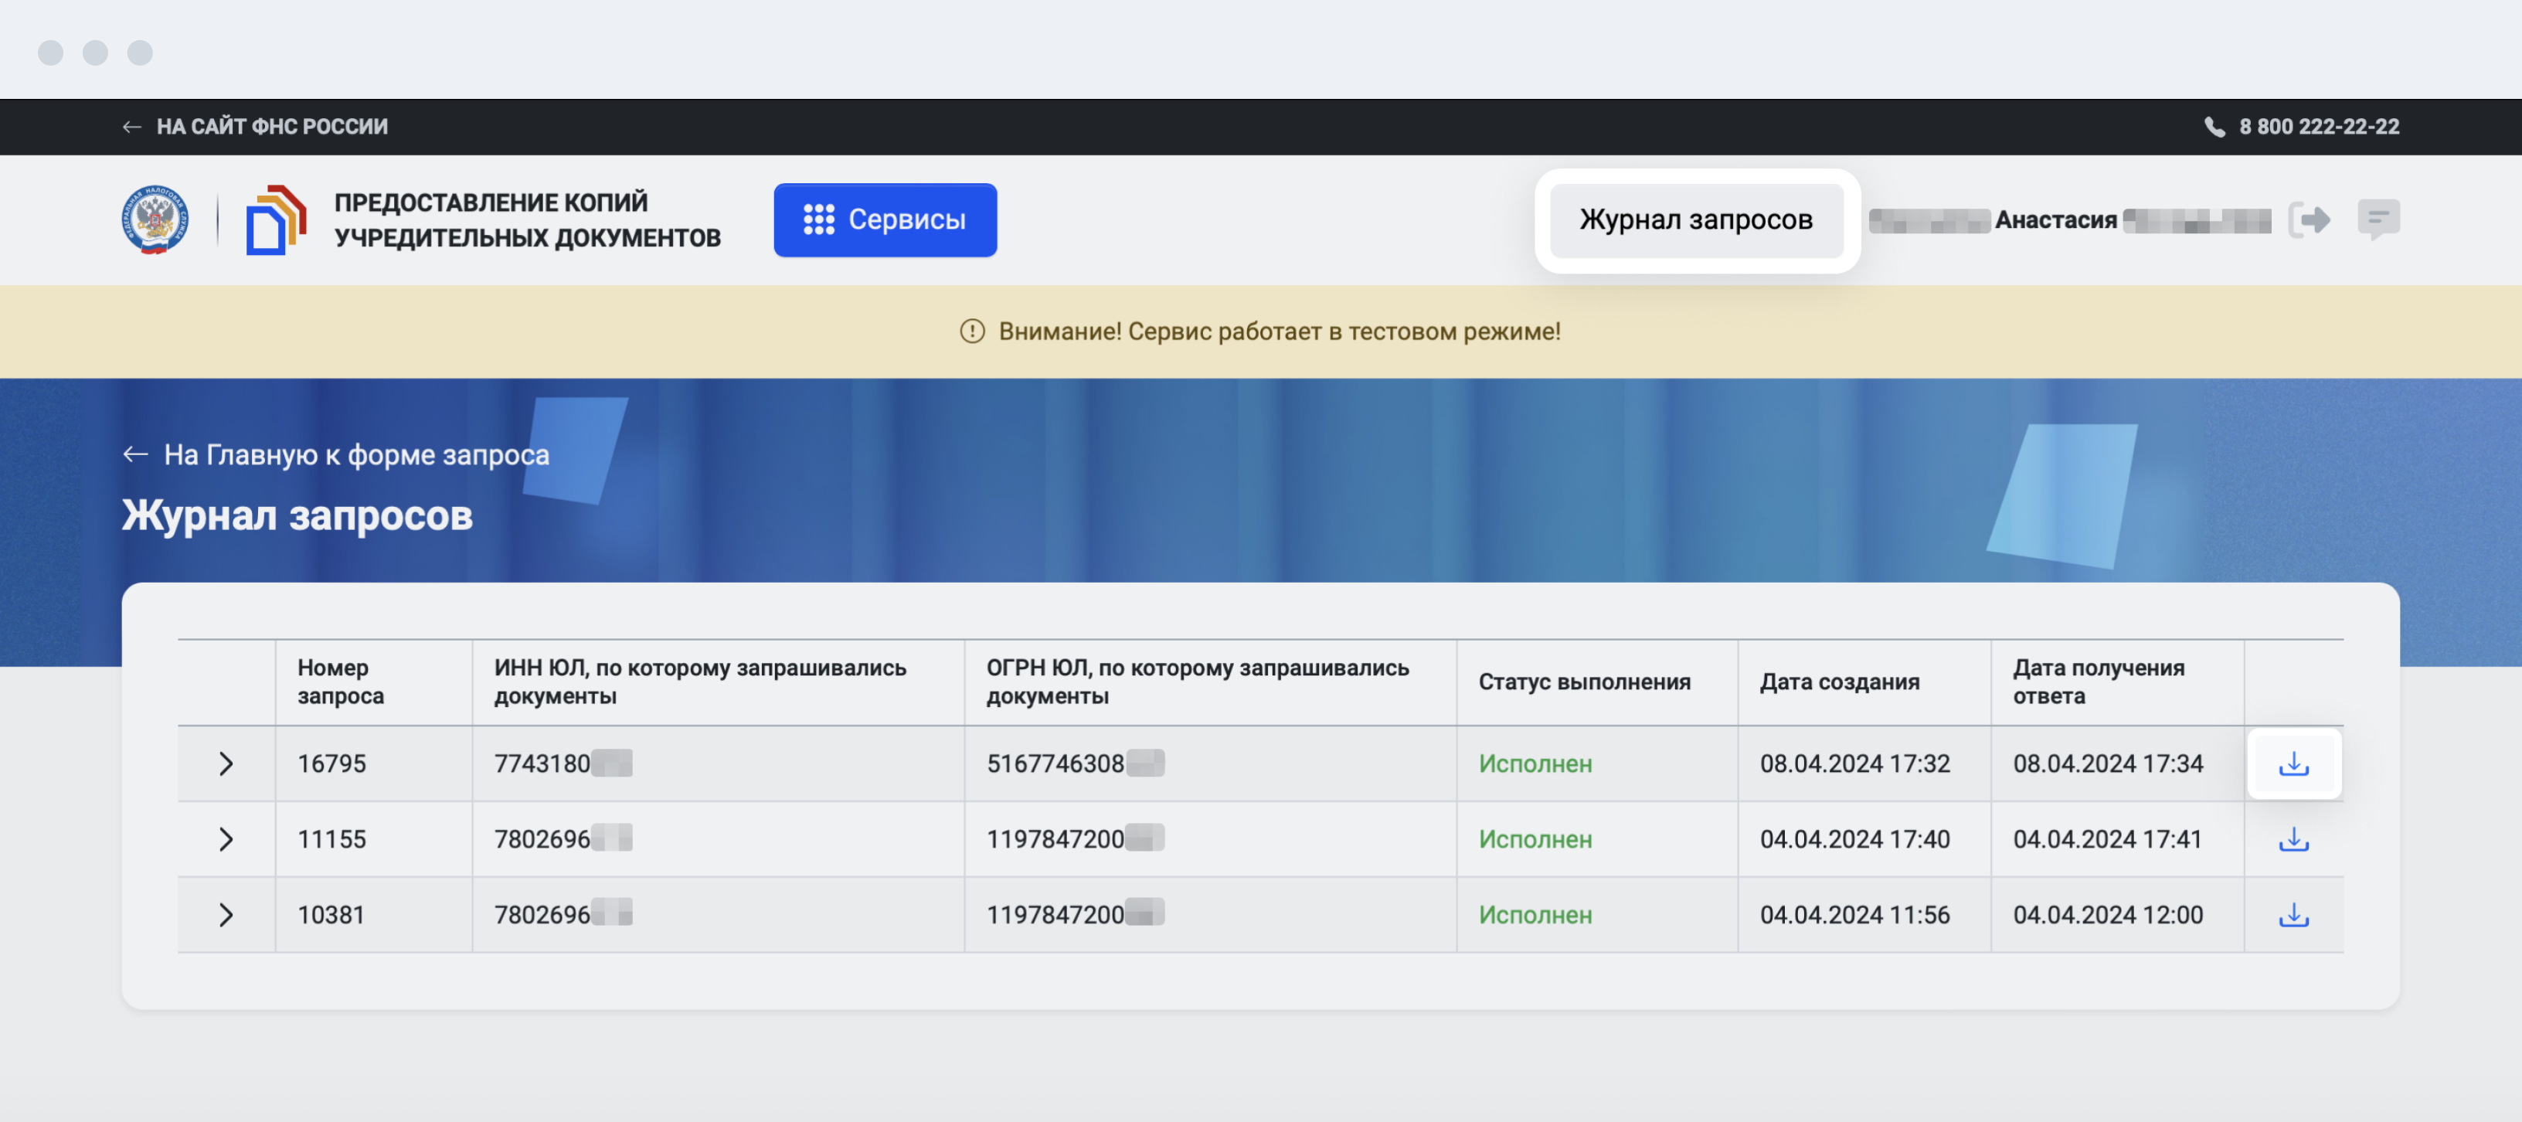Click the 8 800 222-22-22 phone number
Image resolution: width=2522 pixels, height=1122 pixels.
click(x=2318, y=126)
